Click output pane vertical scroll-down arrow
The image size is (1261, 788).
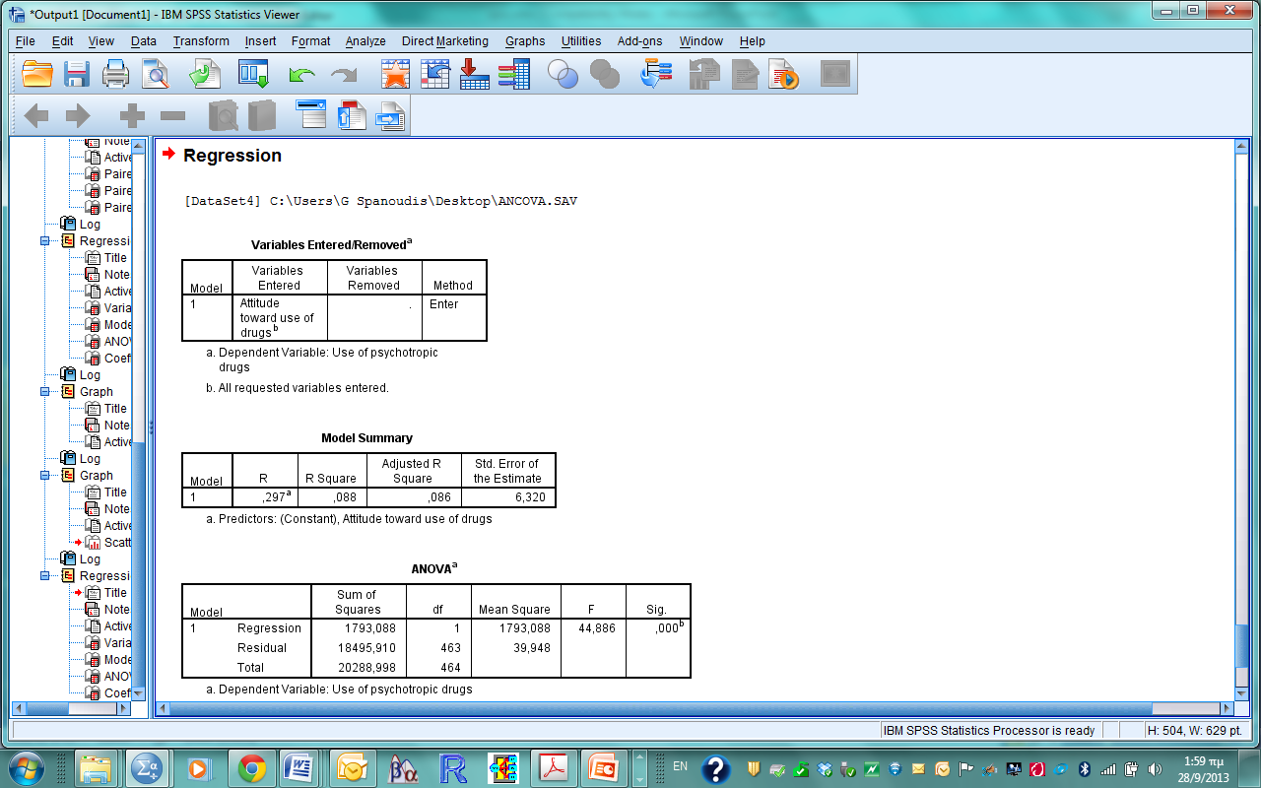pos(1241,693)
